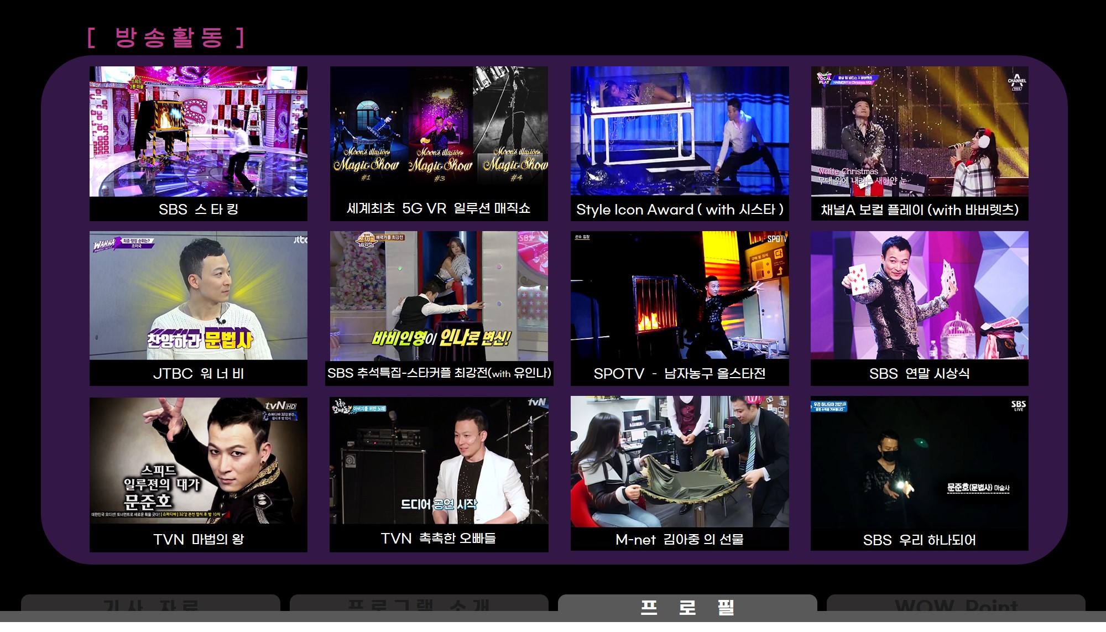The image size is (1106, 632).
Task: Click the SBS 스타킹 caption label
Action: 198,210
